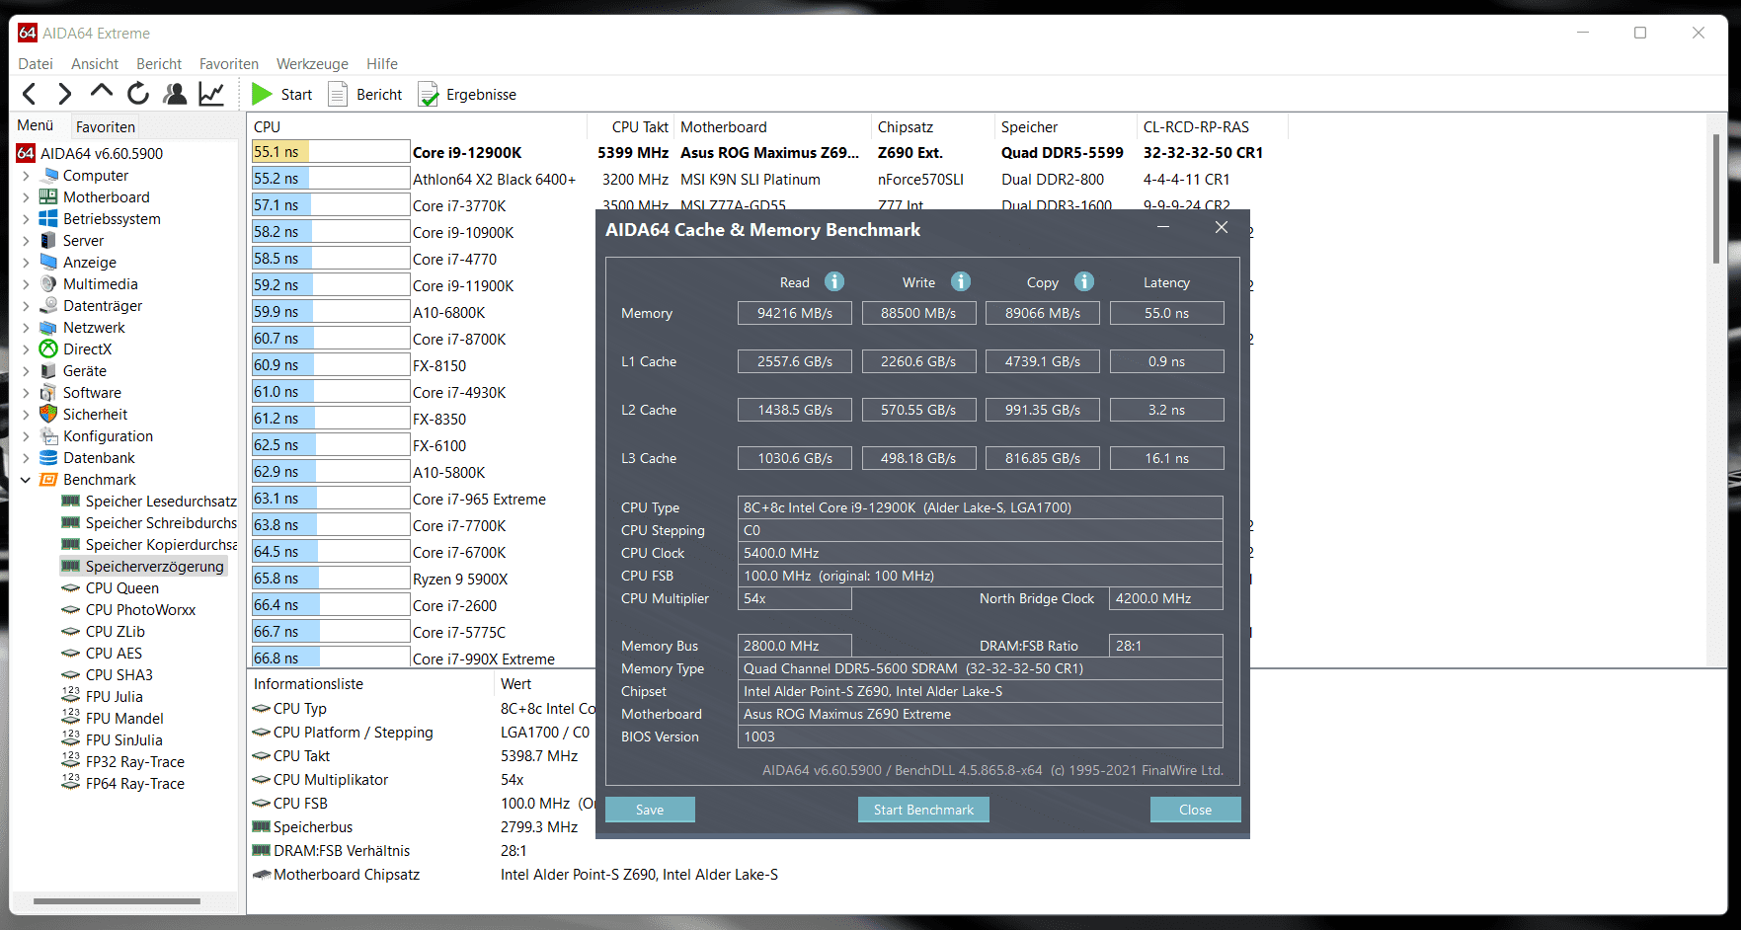Click Memory Latency value 55.0 ns
The image size is (1741, 930).
(x=1167, y=313)
